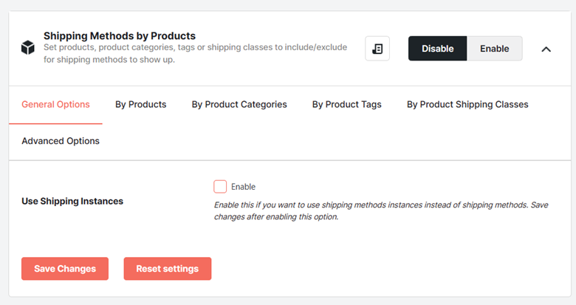Click the black cube package icon

[28, 48]
